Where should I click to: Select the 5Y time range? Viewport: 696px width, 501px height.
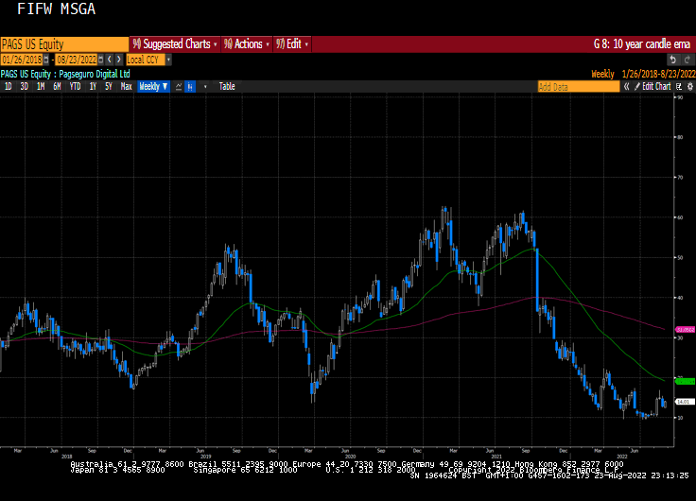click(109, 87)
